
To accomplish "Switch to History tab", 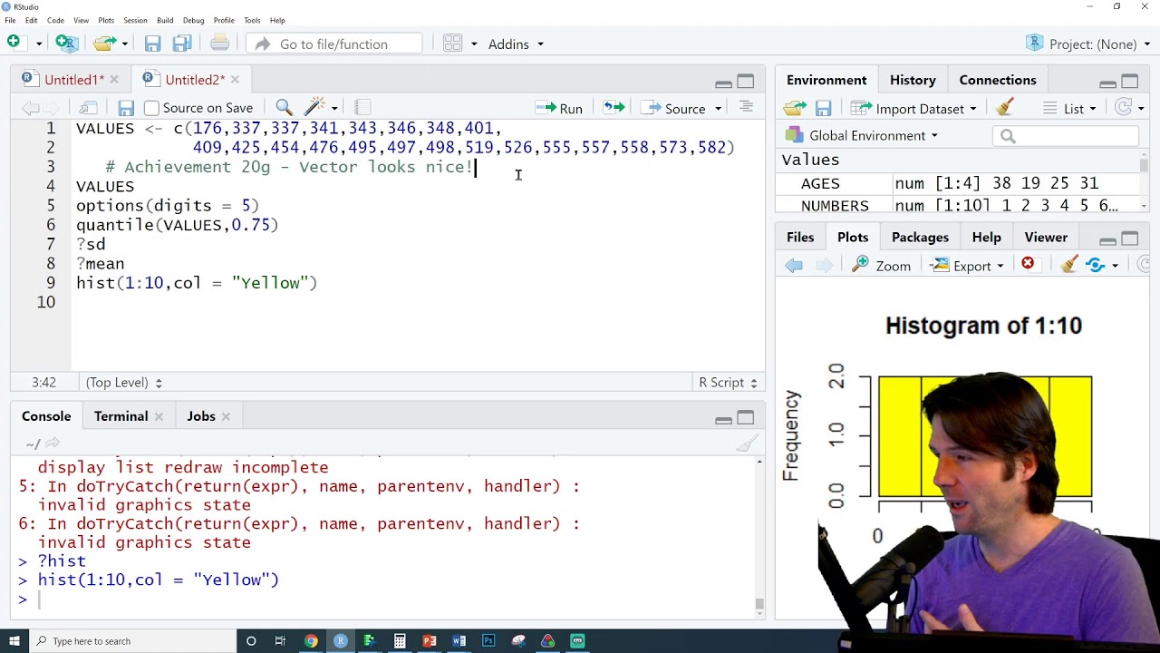I will pos(913,80).
